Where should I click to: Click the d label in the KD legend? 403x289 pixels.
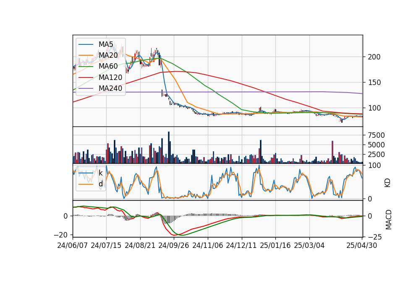click(x=100, y=183)
